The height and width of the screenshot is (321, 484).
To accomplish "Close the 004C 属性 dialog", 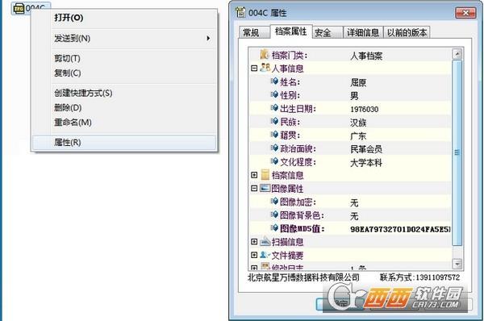I will point(465,13).
